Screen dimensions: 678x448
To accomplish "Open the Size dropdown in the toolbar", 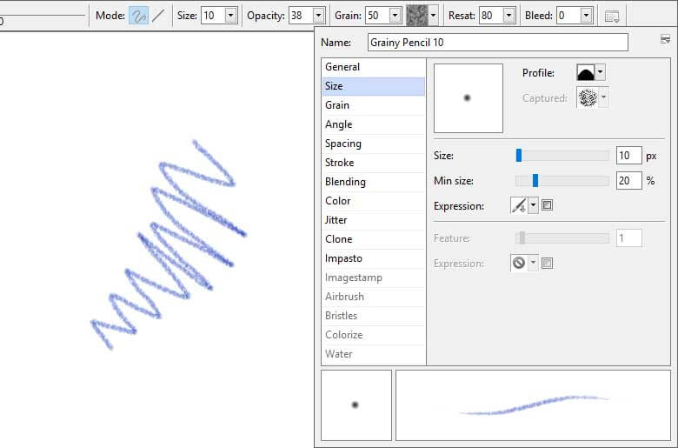I will click(230, 16).
